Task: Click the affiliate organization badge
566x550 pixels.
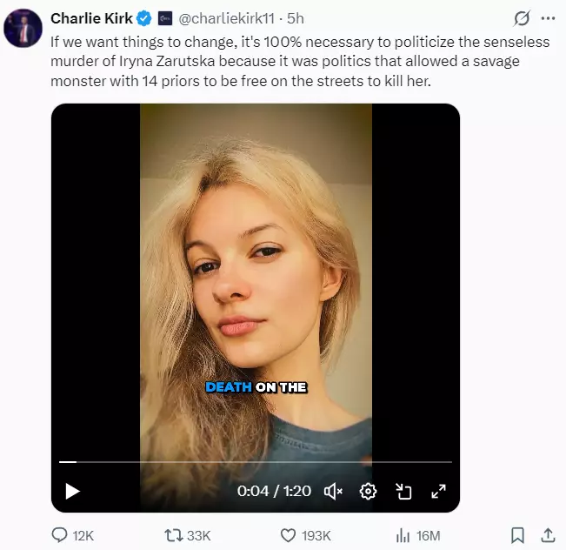Action: tap(165, 18)
